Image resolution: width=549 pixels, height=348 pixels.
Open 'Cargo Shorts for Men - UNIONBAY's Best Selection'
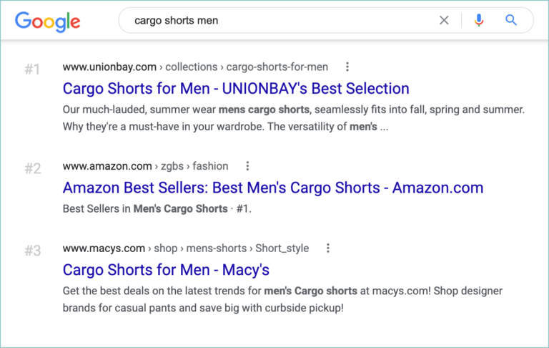point(236,88)
